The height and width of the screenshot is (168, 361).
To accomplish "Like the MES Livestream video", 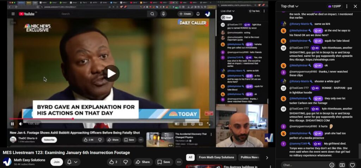I will [x=113, y=162].
